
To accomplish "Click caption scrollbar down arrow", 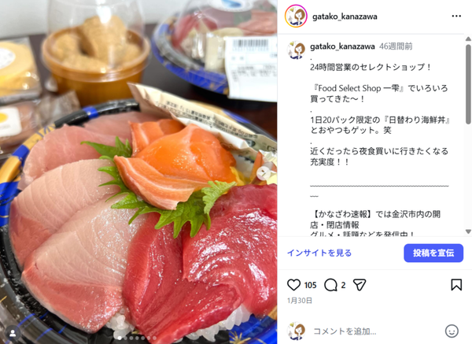I will pos(468,231).
